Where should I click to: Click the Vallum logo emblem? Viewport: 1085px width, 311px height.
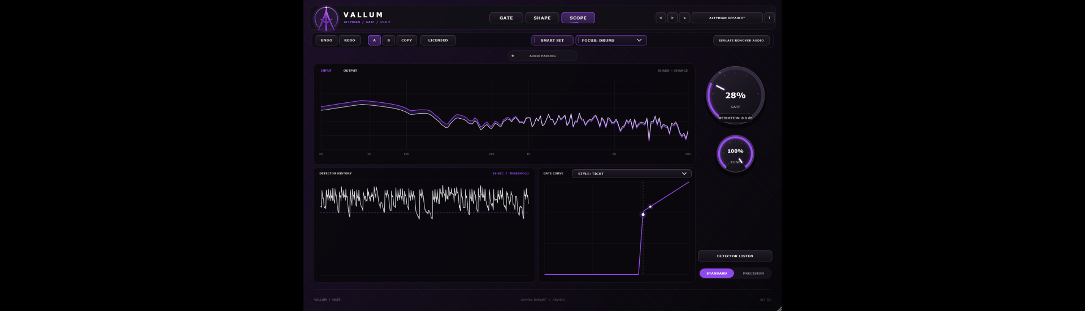point(326,19)
